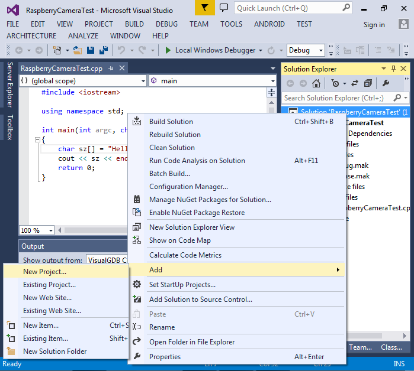Click the notifications flag icon
The width and height of the screenshot is (414, 371).
[x=204, y=8]
